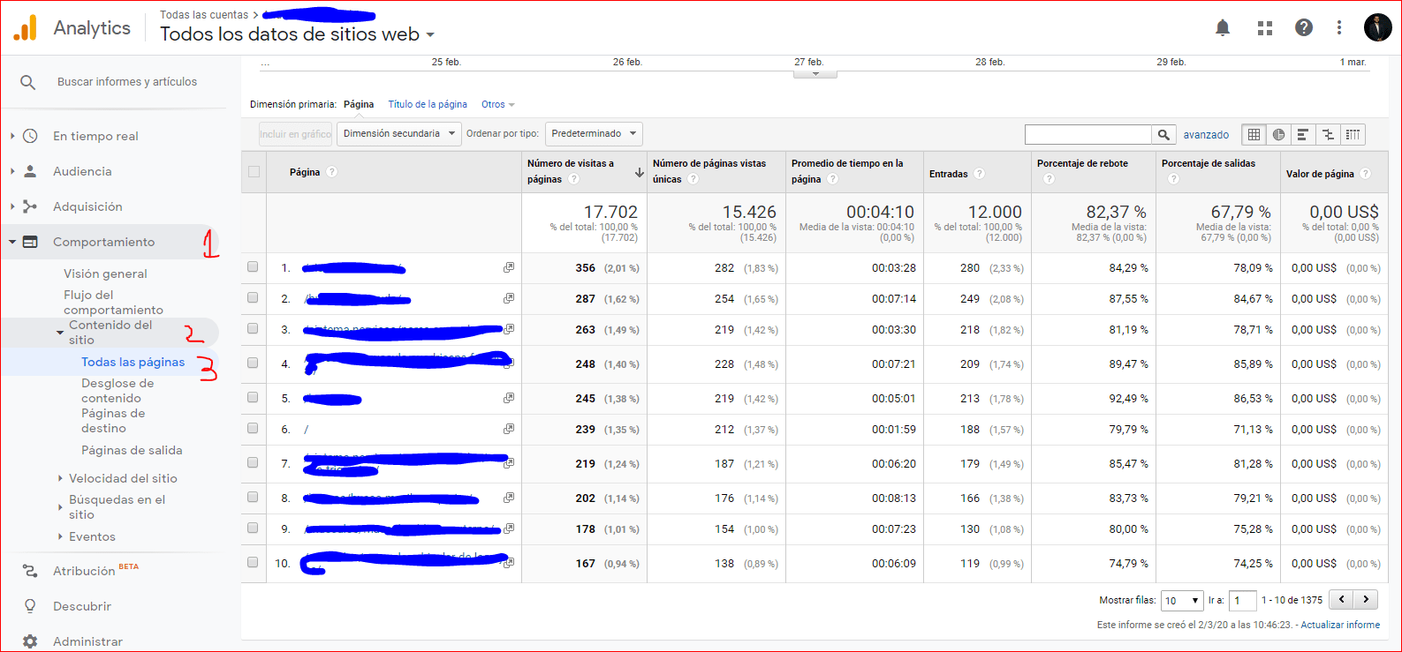Open the Google apps grid icon
This screenshot has width=1402, height=652.
pos(1265,28)
